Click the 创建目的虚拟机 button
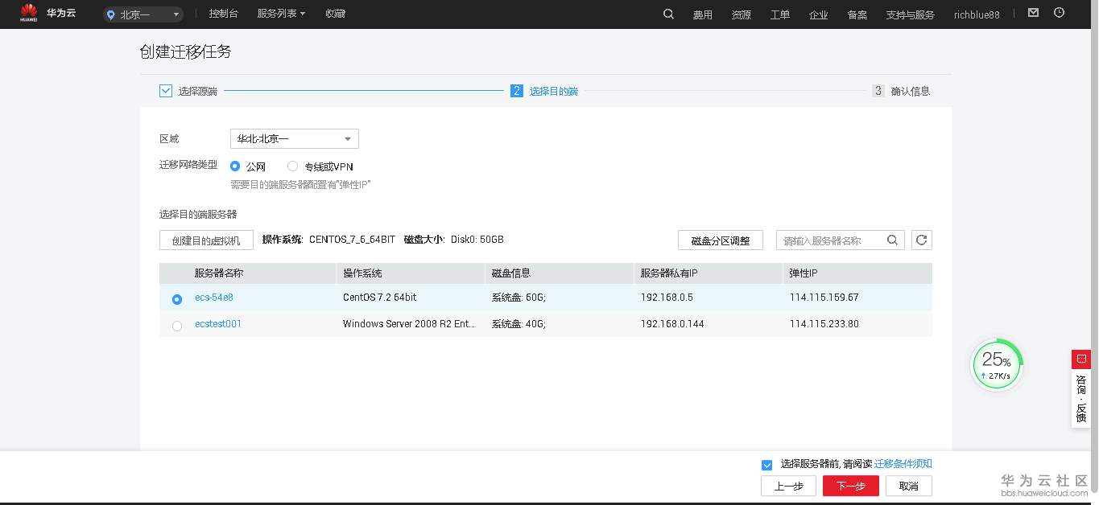The height and width of the screenshot is (505, 1099). coord(206,240)
